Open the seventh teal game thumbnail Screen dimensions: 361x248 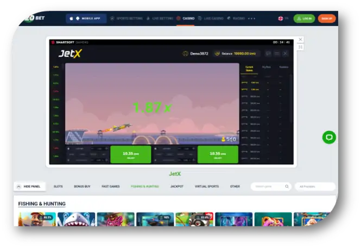(x=273, y=219)
